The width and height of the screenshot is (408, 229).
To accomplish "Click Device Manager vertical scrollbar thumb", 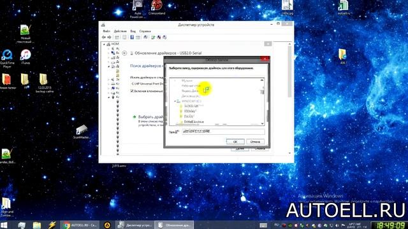I will (289, 71).
